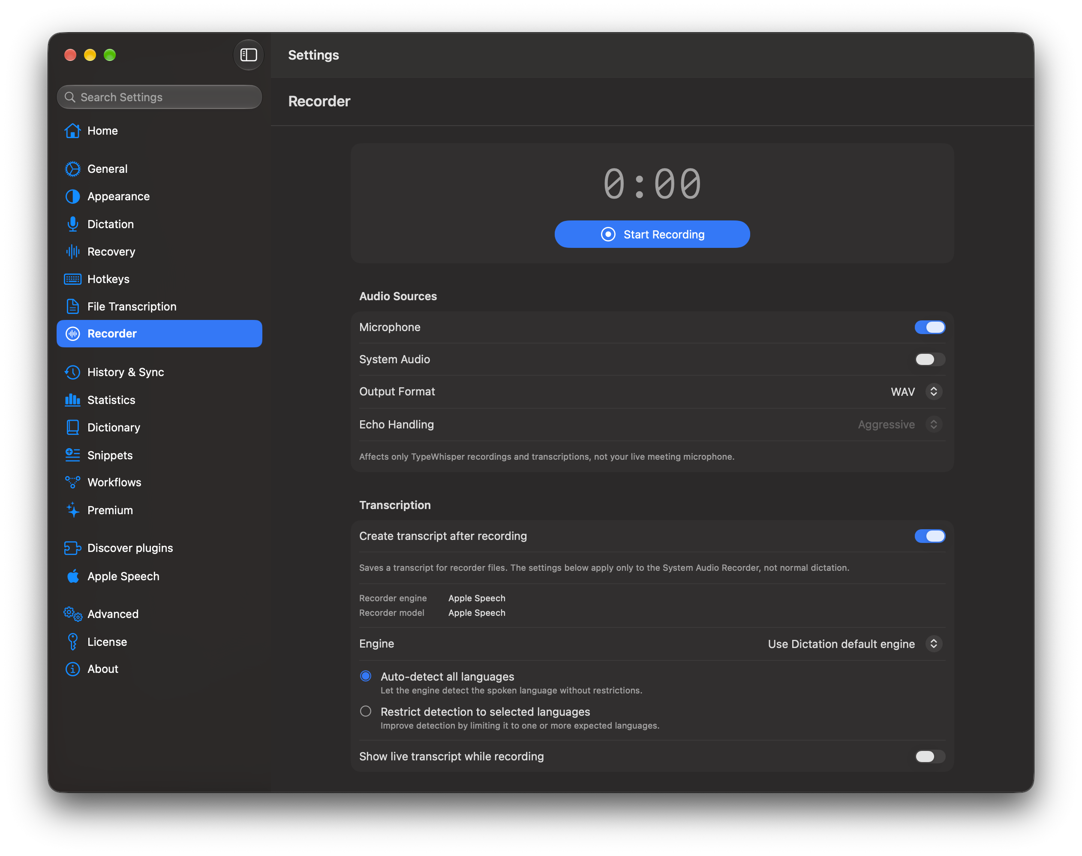Click the 0:00 recording timer display
The height and width of the screenshot is (856, 1082).
[652, 184]
